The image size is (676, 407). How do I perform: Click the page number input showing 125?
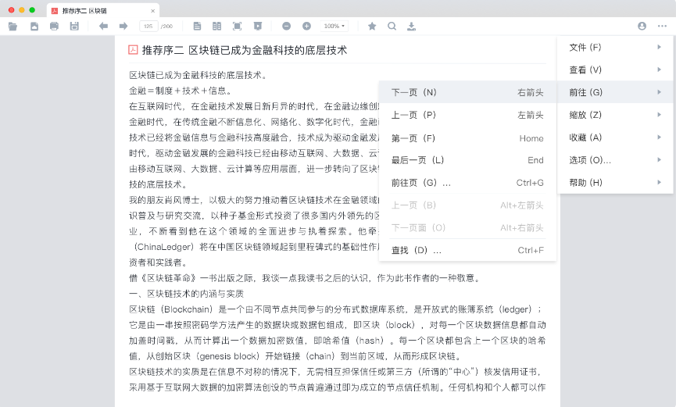148,27
